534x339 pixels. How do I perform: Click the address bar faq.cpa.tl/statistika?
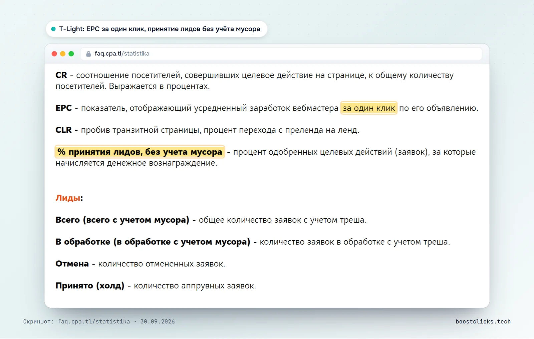(x=281, y=54)
